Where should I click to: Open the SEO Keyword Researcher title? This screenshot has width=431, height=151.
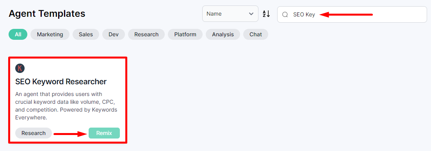click(x=61, y=82)
